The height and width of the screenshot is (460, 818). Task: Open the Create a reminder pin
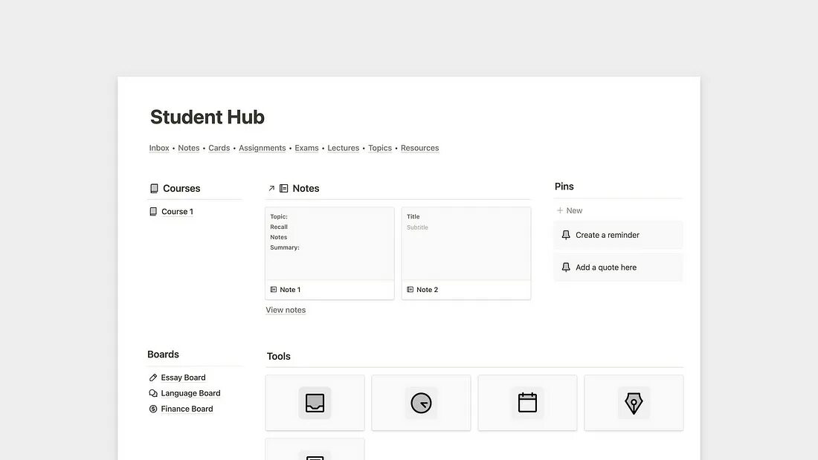(x=619, y=236)
